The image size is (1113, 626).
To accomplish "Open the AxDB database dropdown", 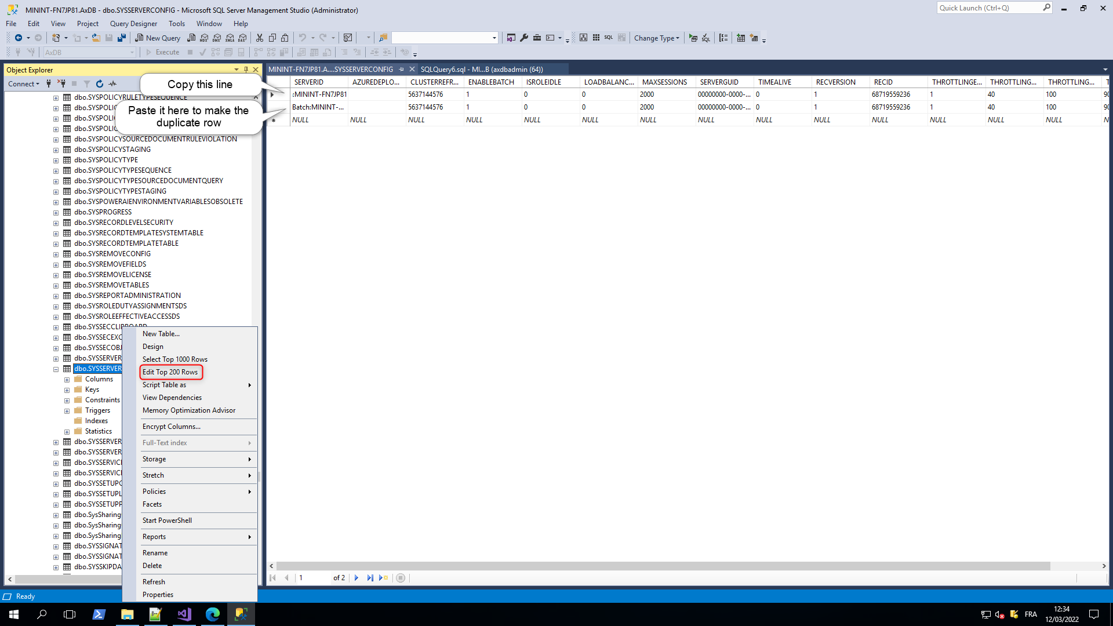I will pyautogui.click(x=132, y=52).
